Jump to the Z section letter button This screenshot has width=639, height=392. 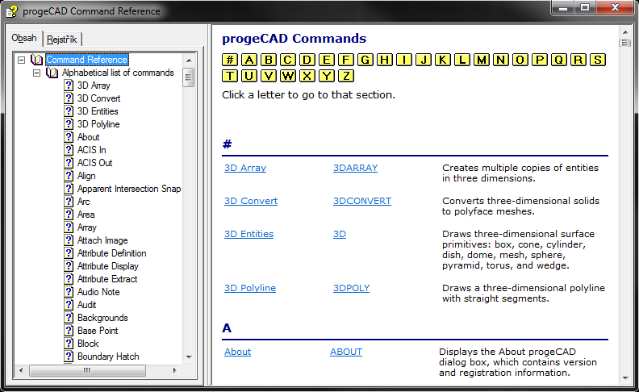tap(345, 76)
